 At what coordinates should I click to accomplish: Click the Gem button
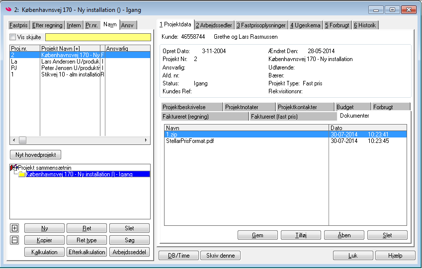[x=257, y=235]
